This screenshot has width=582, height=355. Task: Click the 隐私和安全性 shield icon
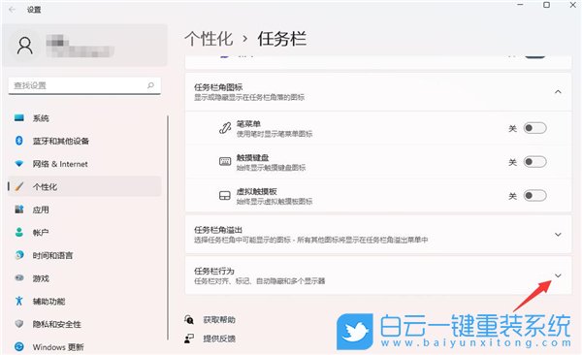(x=19, y=324)
